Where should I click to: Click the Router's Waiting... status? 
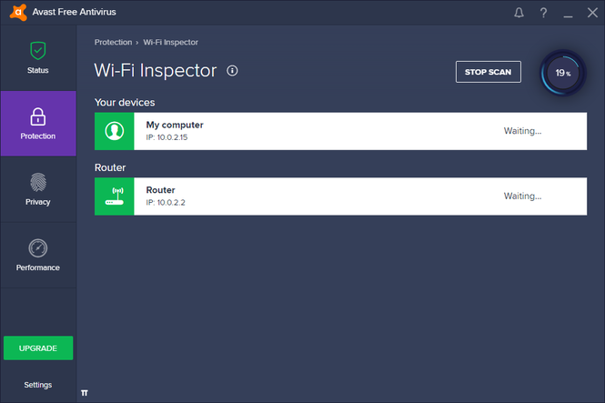522,196
